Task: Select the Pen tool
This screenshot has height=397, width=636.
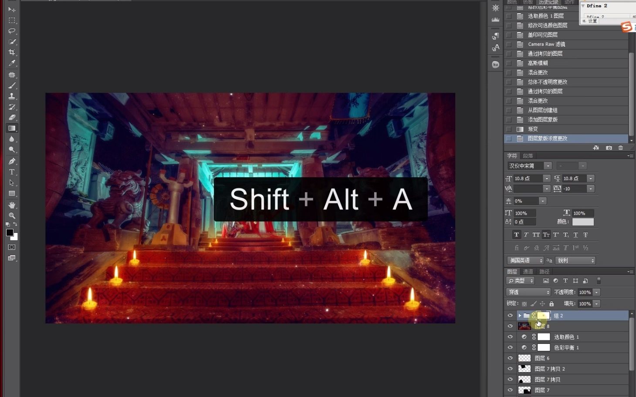Action: (12, 161)
